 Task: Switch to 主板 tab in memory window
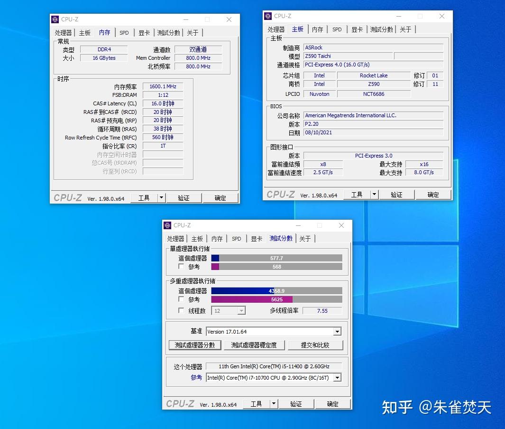pos(85,33)
